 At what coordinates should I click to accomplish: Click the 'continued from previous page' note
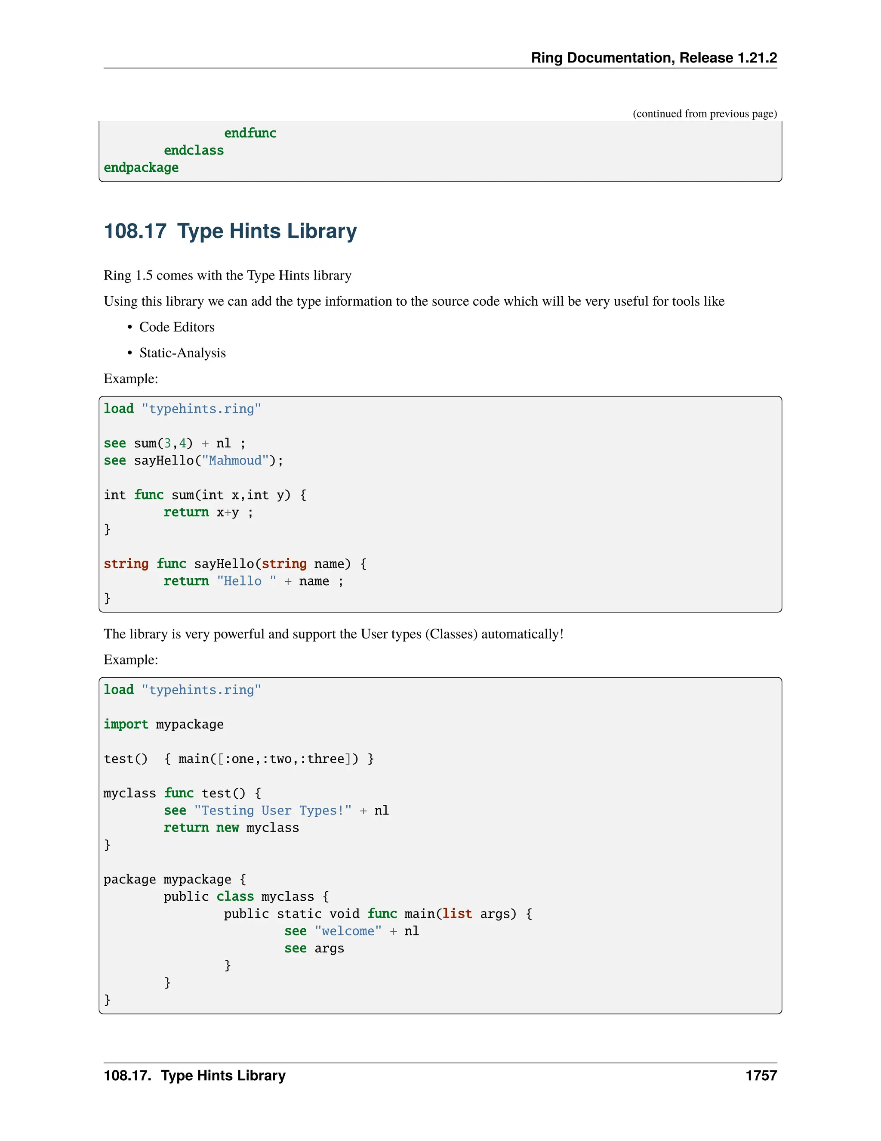pos(704,113)
